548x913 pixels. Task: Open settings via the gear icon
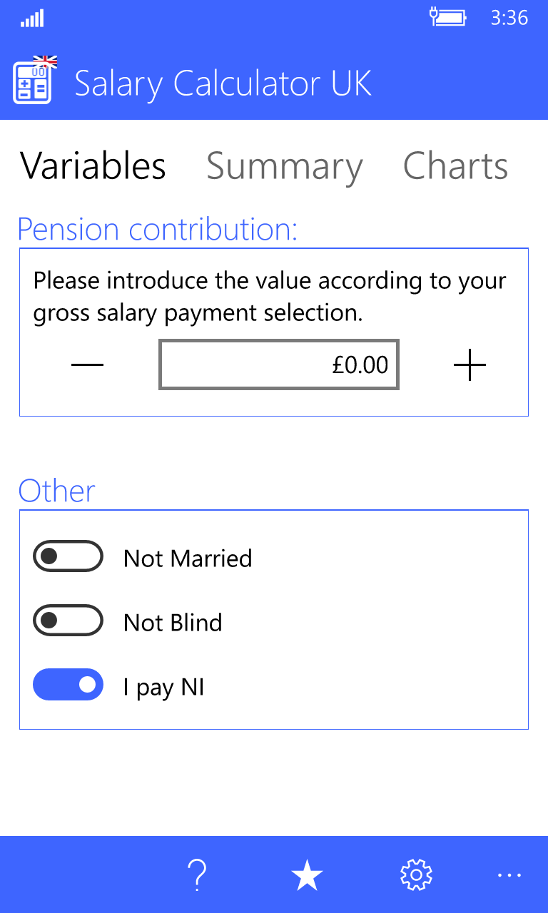point(417,874)
